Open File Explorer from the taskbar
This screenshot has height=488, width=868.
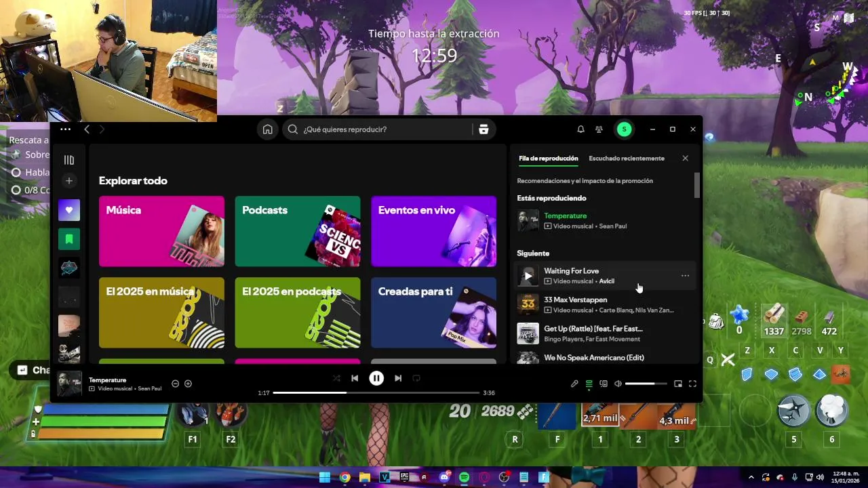tap(364, 477)
